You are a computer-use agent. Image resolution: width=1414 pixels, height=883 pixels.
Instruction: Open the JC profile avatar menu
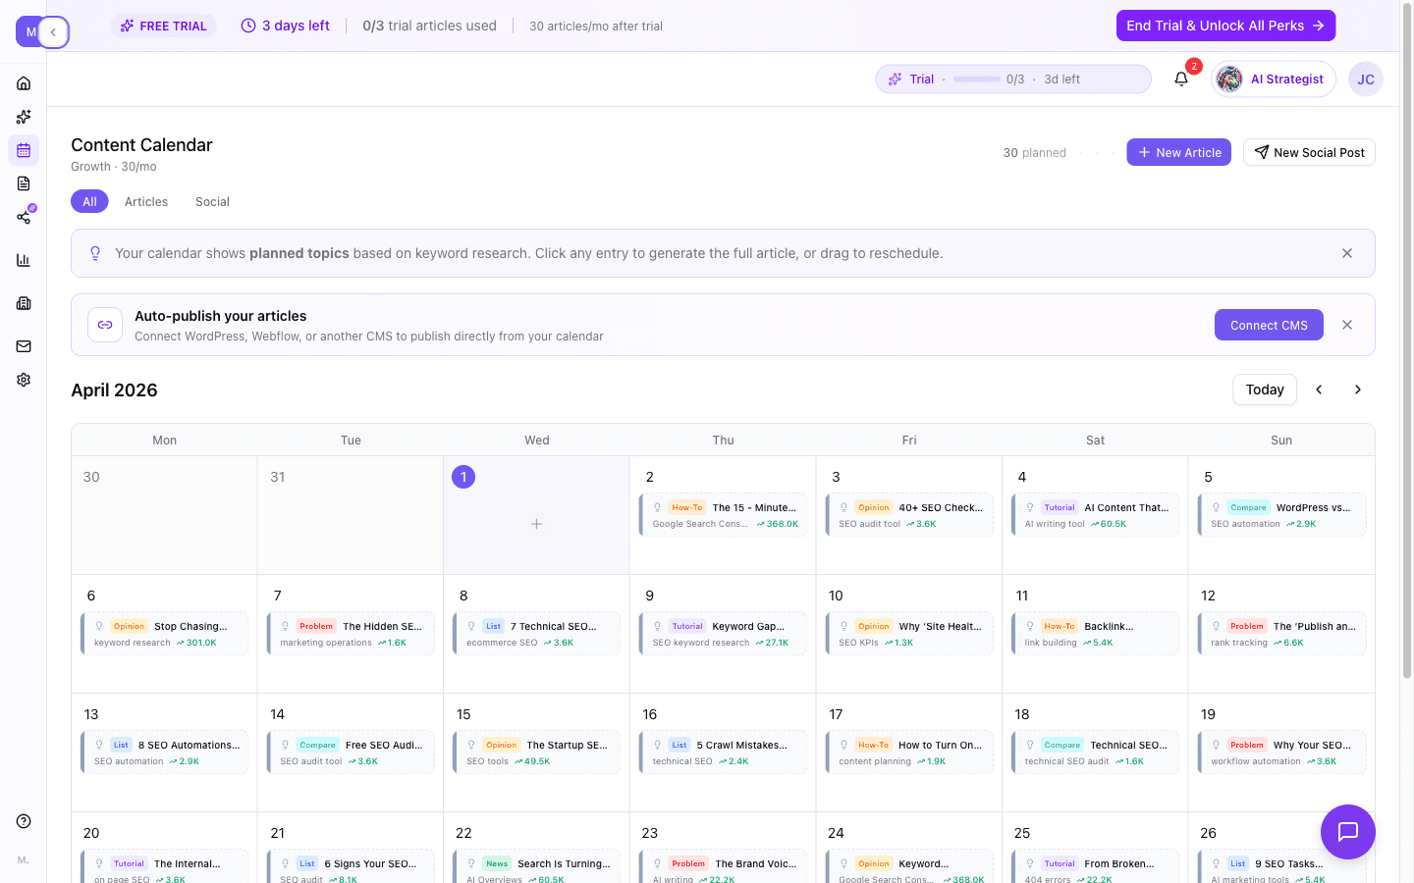[x=1365, y=78]
